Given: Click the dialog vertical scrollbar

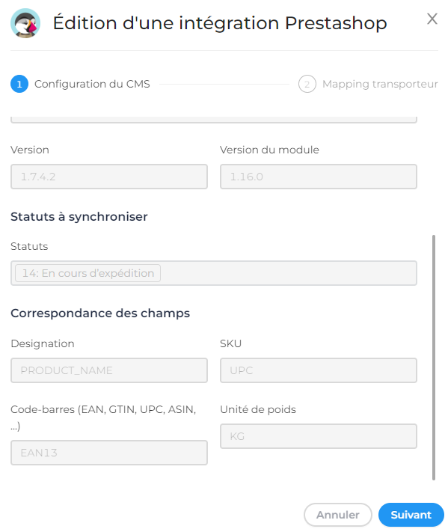Looking at the screenshot, I should click(434, 358).
